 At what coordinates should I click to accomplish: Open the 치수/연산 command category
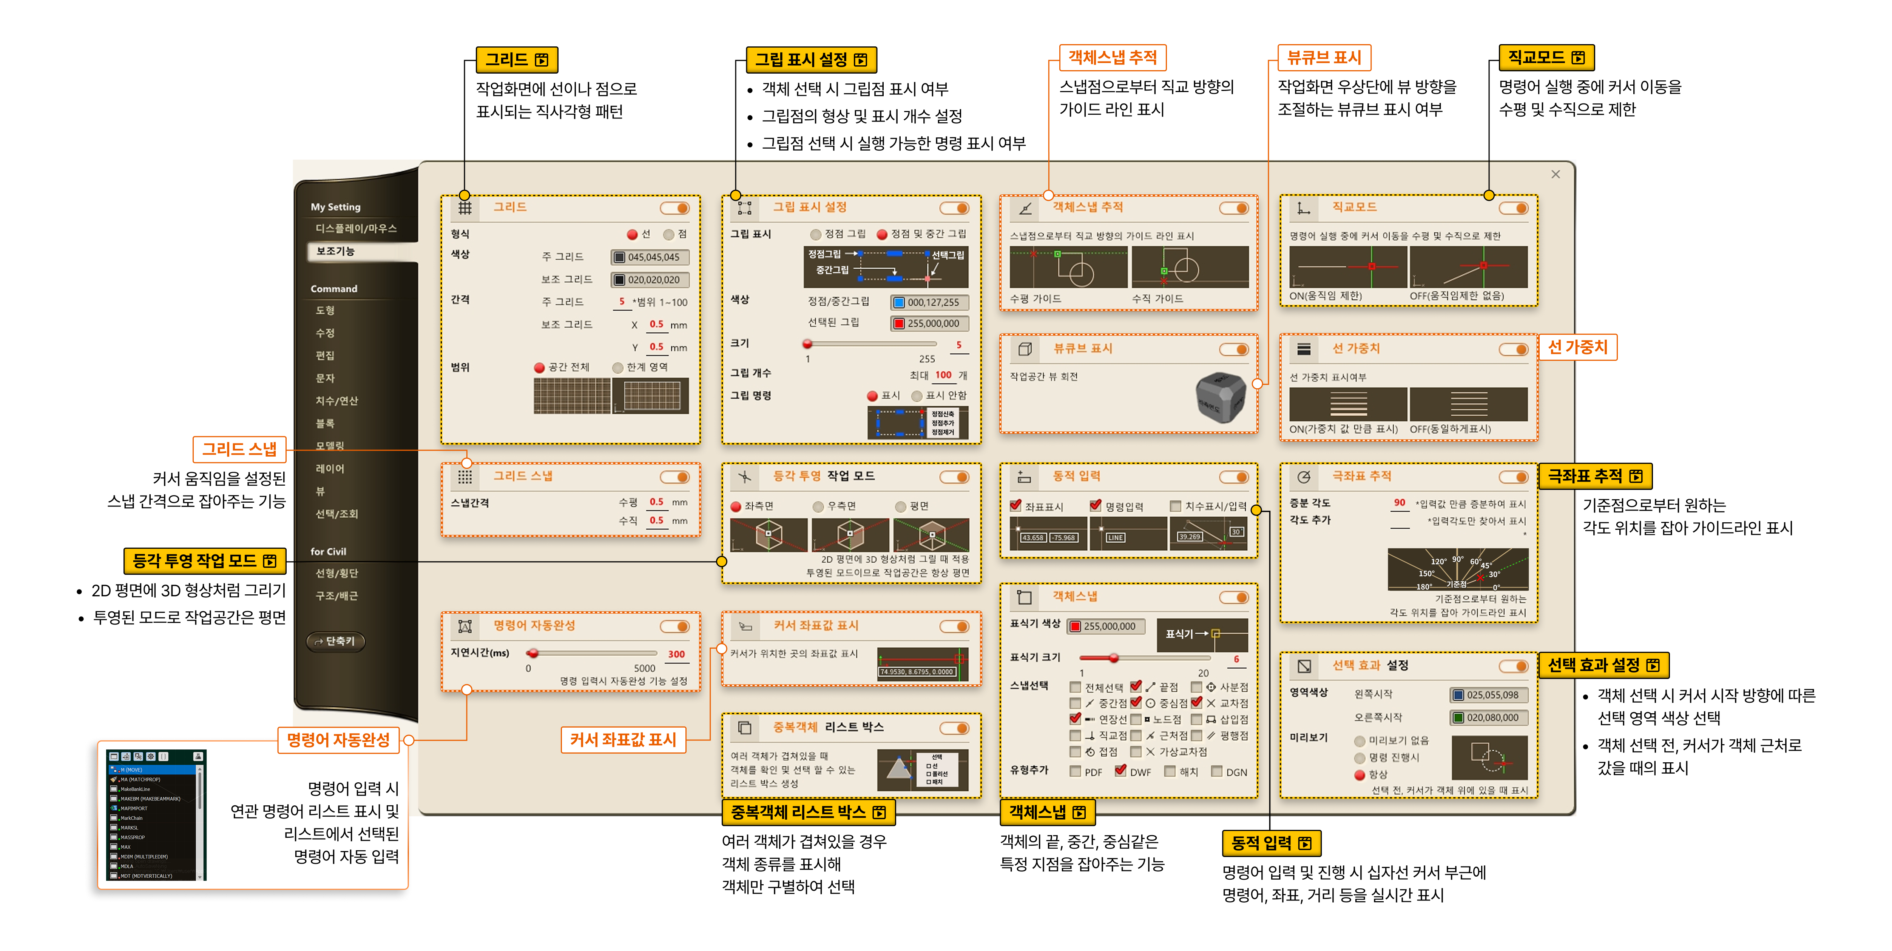(336, 401)
